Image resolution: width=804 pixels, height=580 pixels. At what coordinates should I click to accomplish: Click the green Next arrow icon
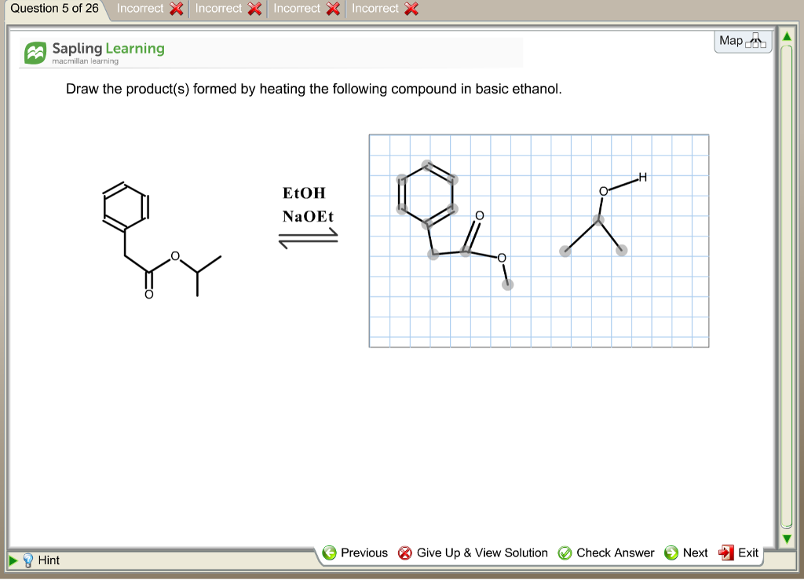[x=671, y=552]
